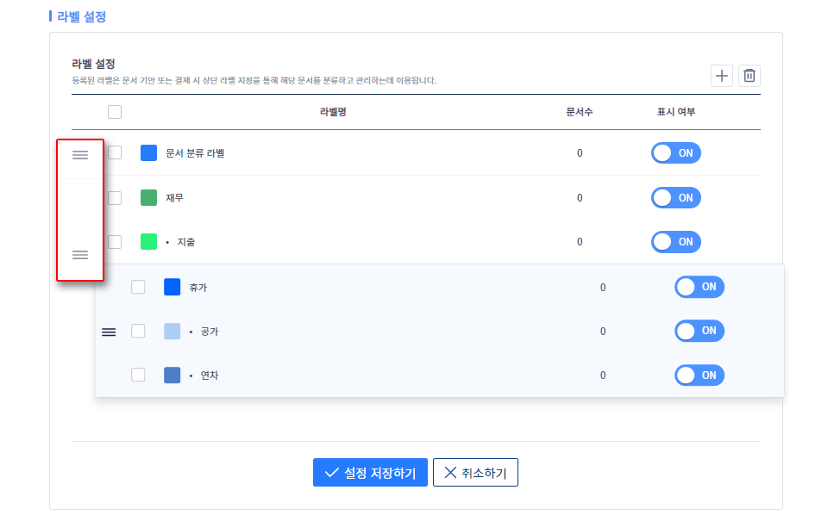Disable the 지출 ON toggle
This screenshot has width=828, height=515.
point(676,242)
